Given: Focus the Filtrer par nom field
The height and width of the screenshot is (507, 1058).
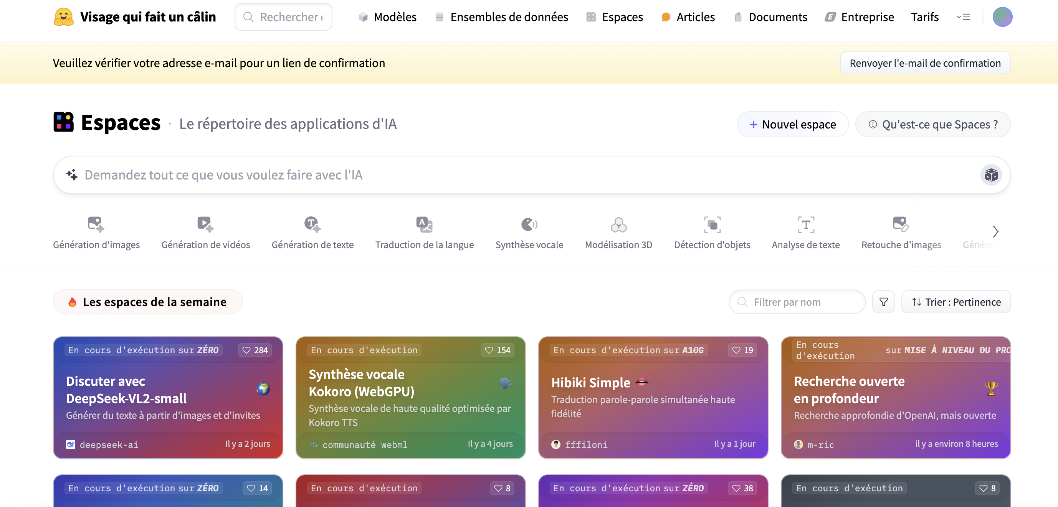Looking at the screenshot, I should (x=797, y=302).
